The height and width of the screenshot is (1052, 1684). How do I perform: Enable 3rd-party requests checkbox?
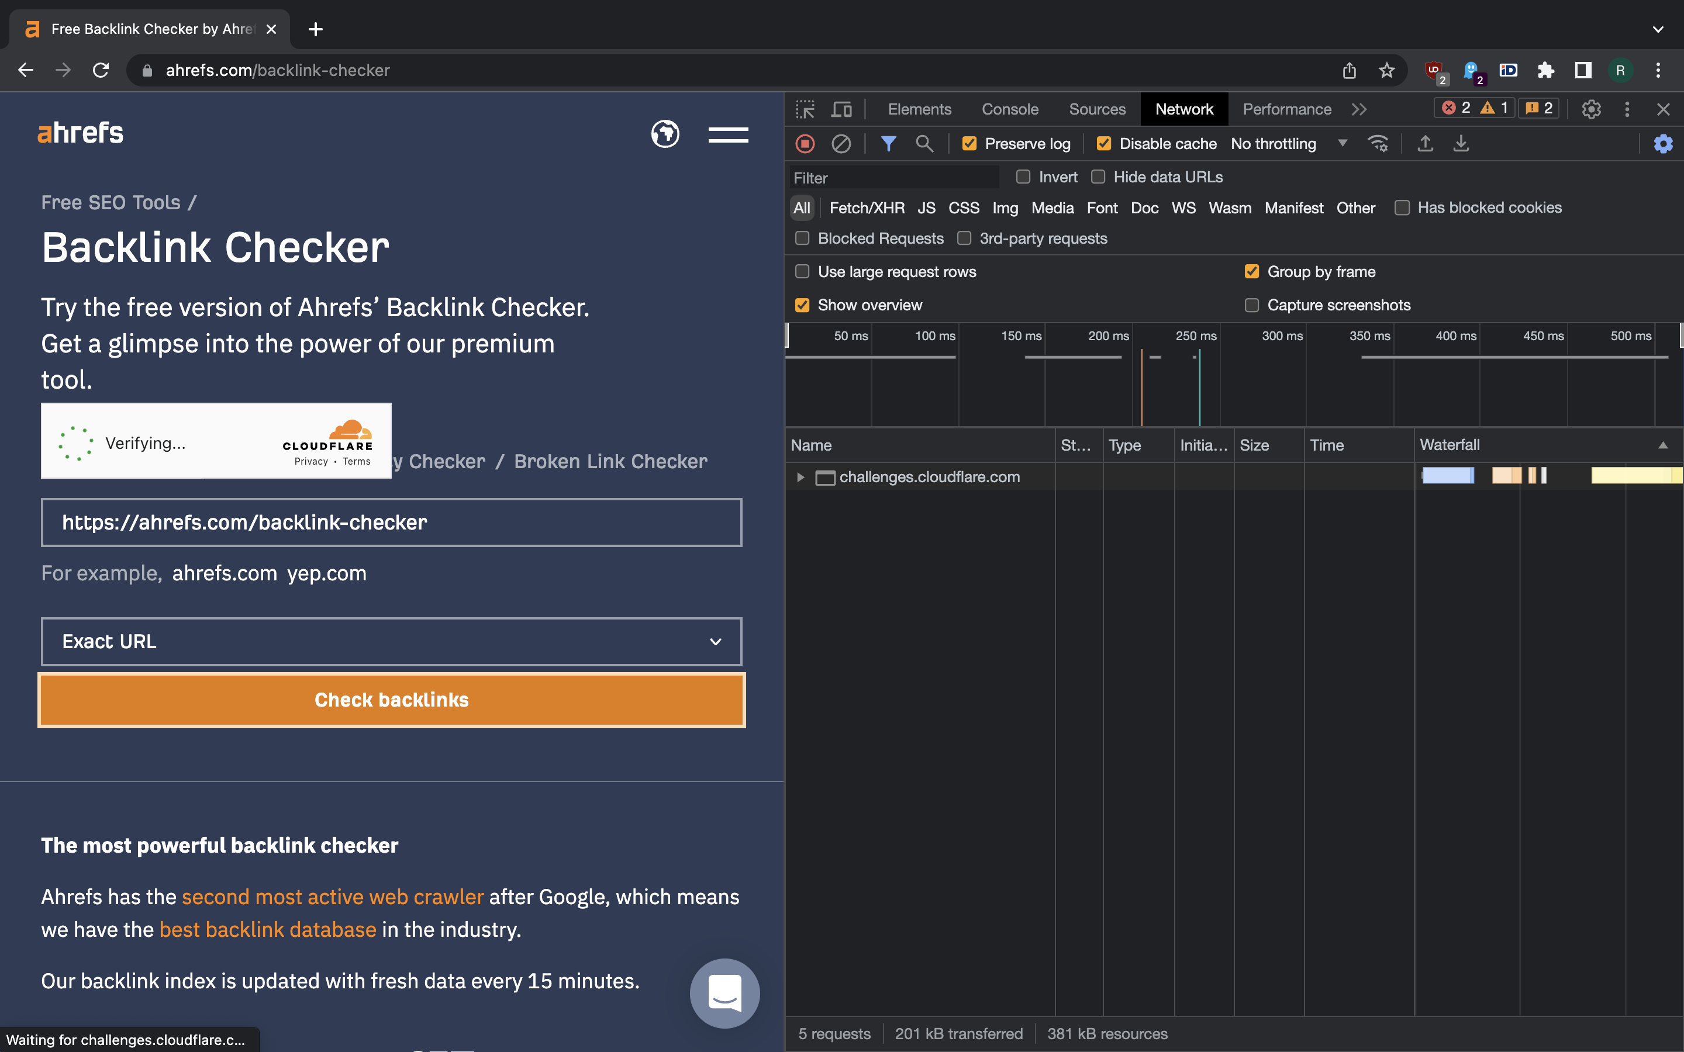[964, 238]
